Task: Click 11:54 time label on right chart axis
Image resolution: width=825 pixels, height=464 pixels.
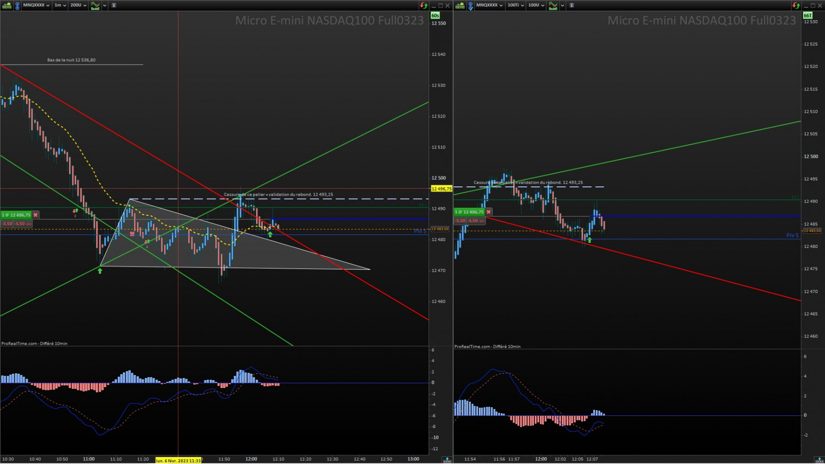Action: [470, 459]
